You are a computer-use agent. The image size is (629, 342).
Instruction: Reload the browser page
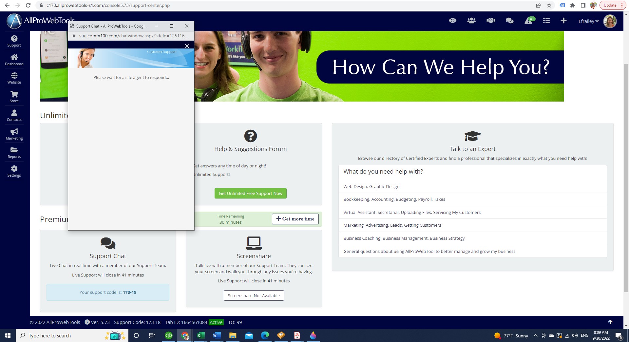pyautogui.click(x=28, y=5)
